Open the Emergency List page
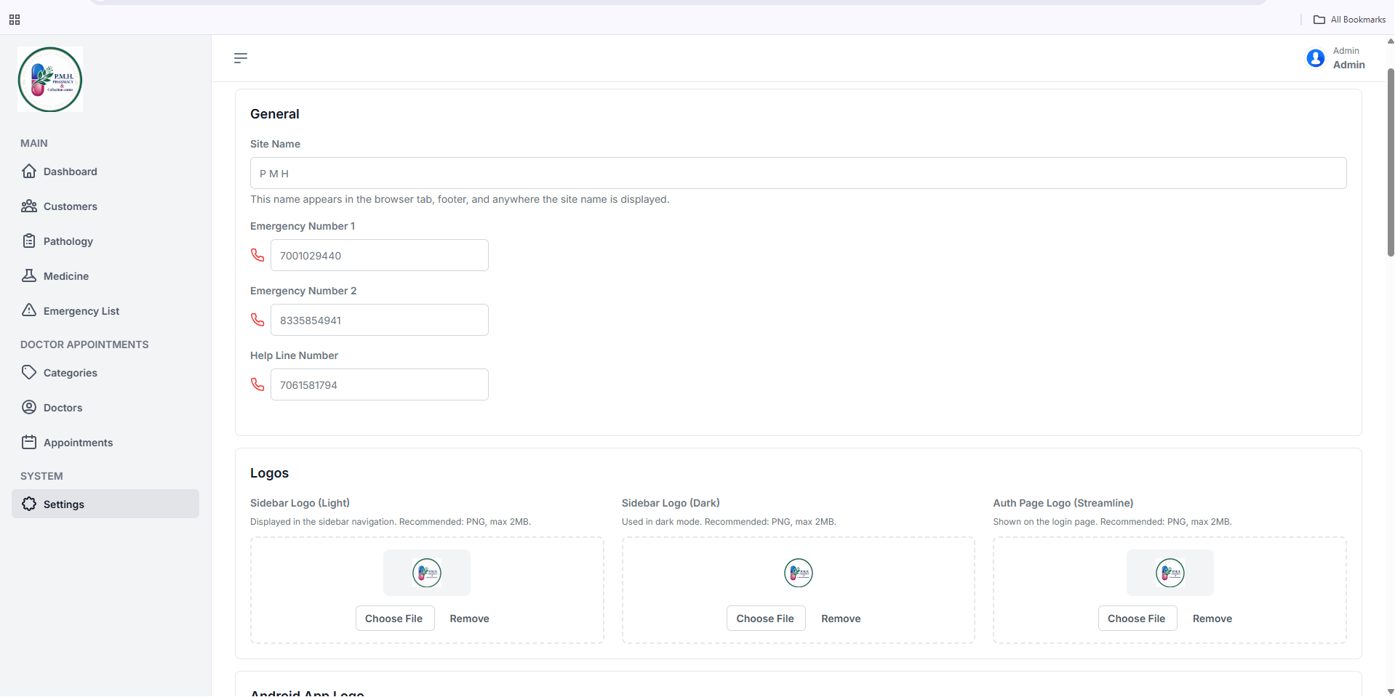The height and width of the screenshot is (697, 1395). [105, 310]
